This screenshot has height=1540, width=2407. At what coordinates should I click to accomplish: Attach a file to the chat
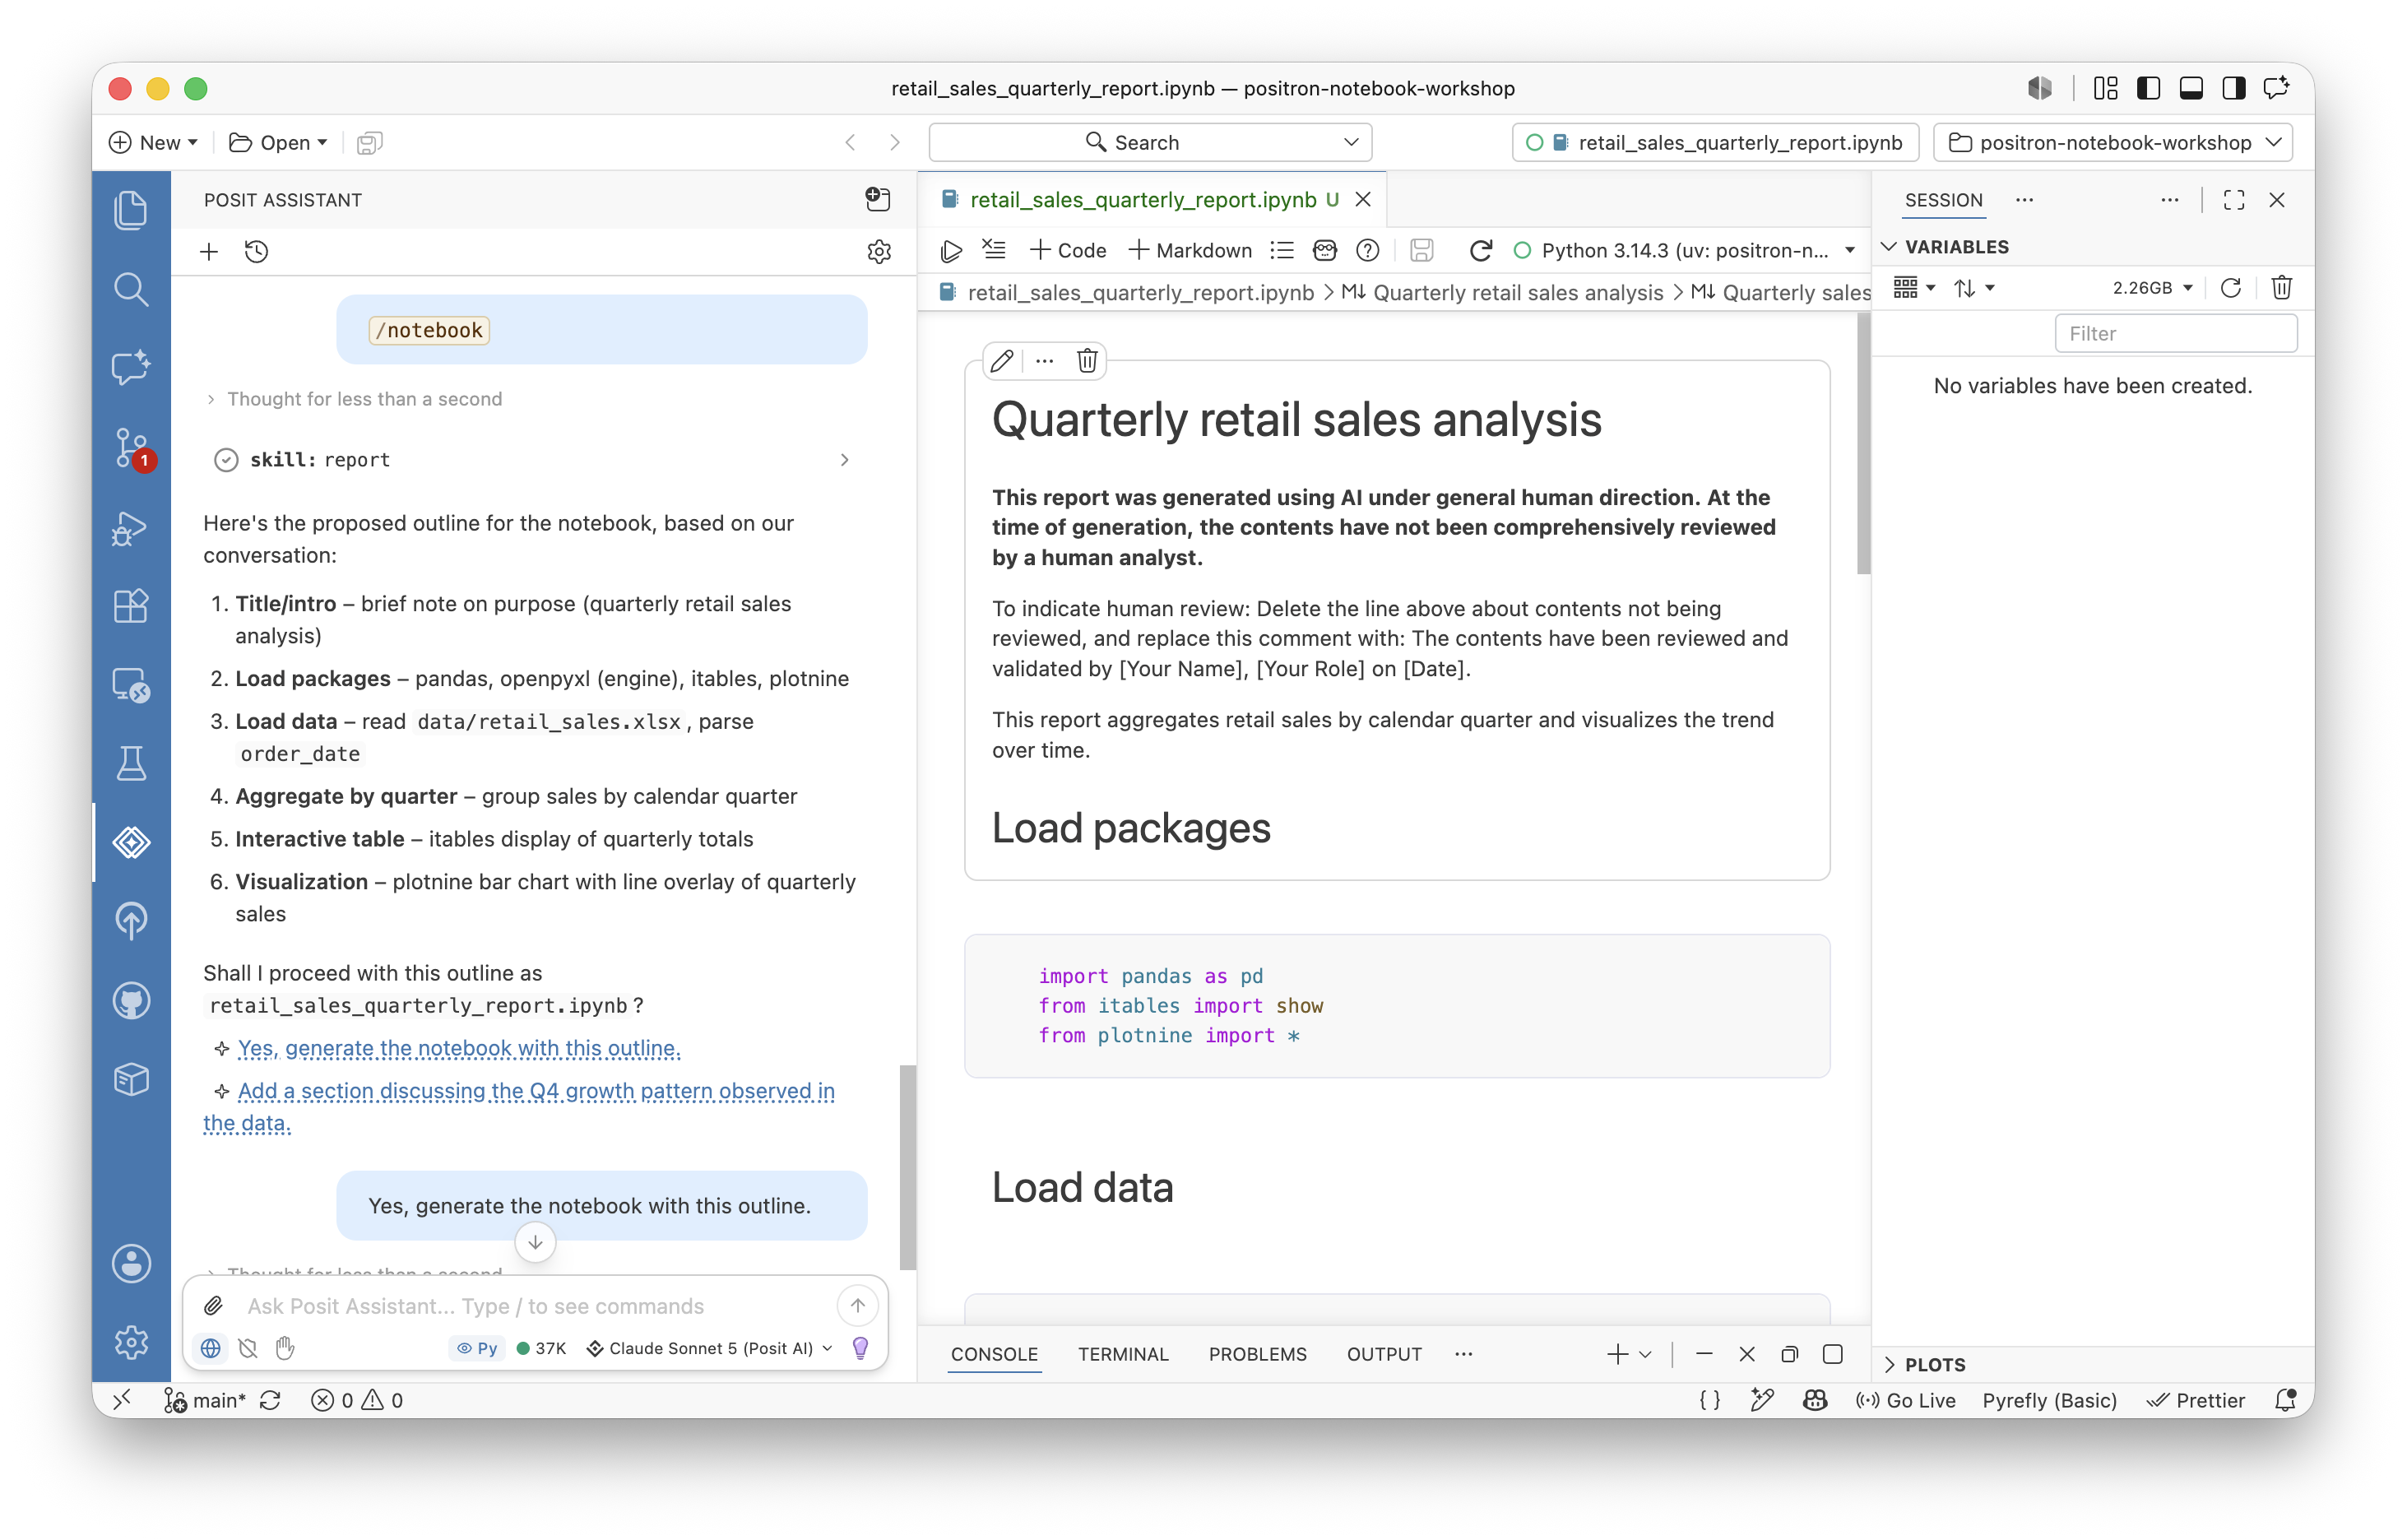[x=213, y=1306]
